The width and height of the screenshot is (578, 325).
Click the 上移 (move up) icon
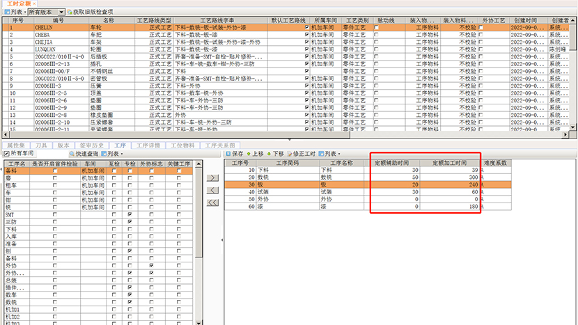coord(252,153)
